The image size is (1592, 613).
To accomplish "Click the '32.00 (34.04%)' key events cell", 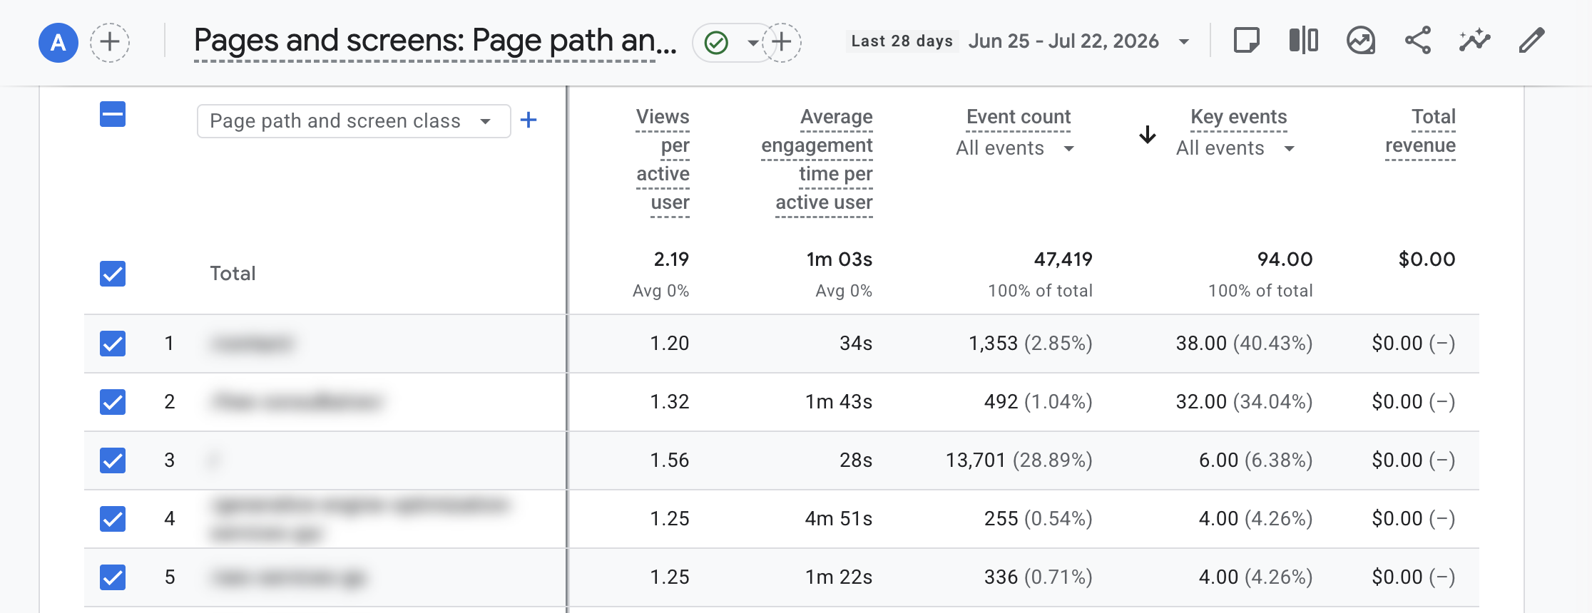I will [x=1244, y=402].
